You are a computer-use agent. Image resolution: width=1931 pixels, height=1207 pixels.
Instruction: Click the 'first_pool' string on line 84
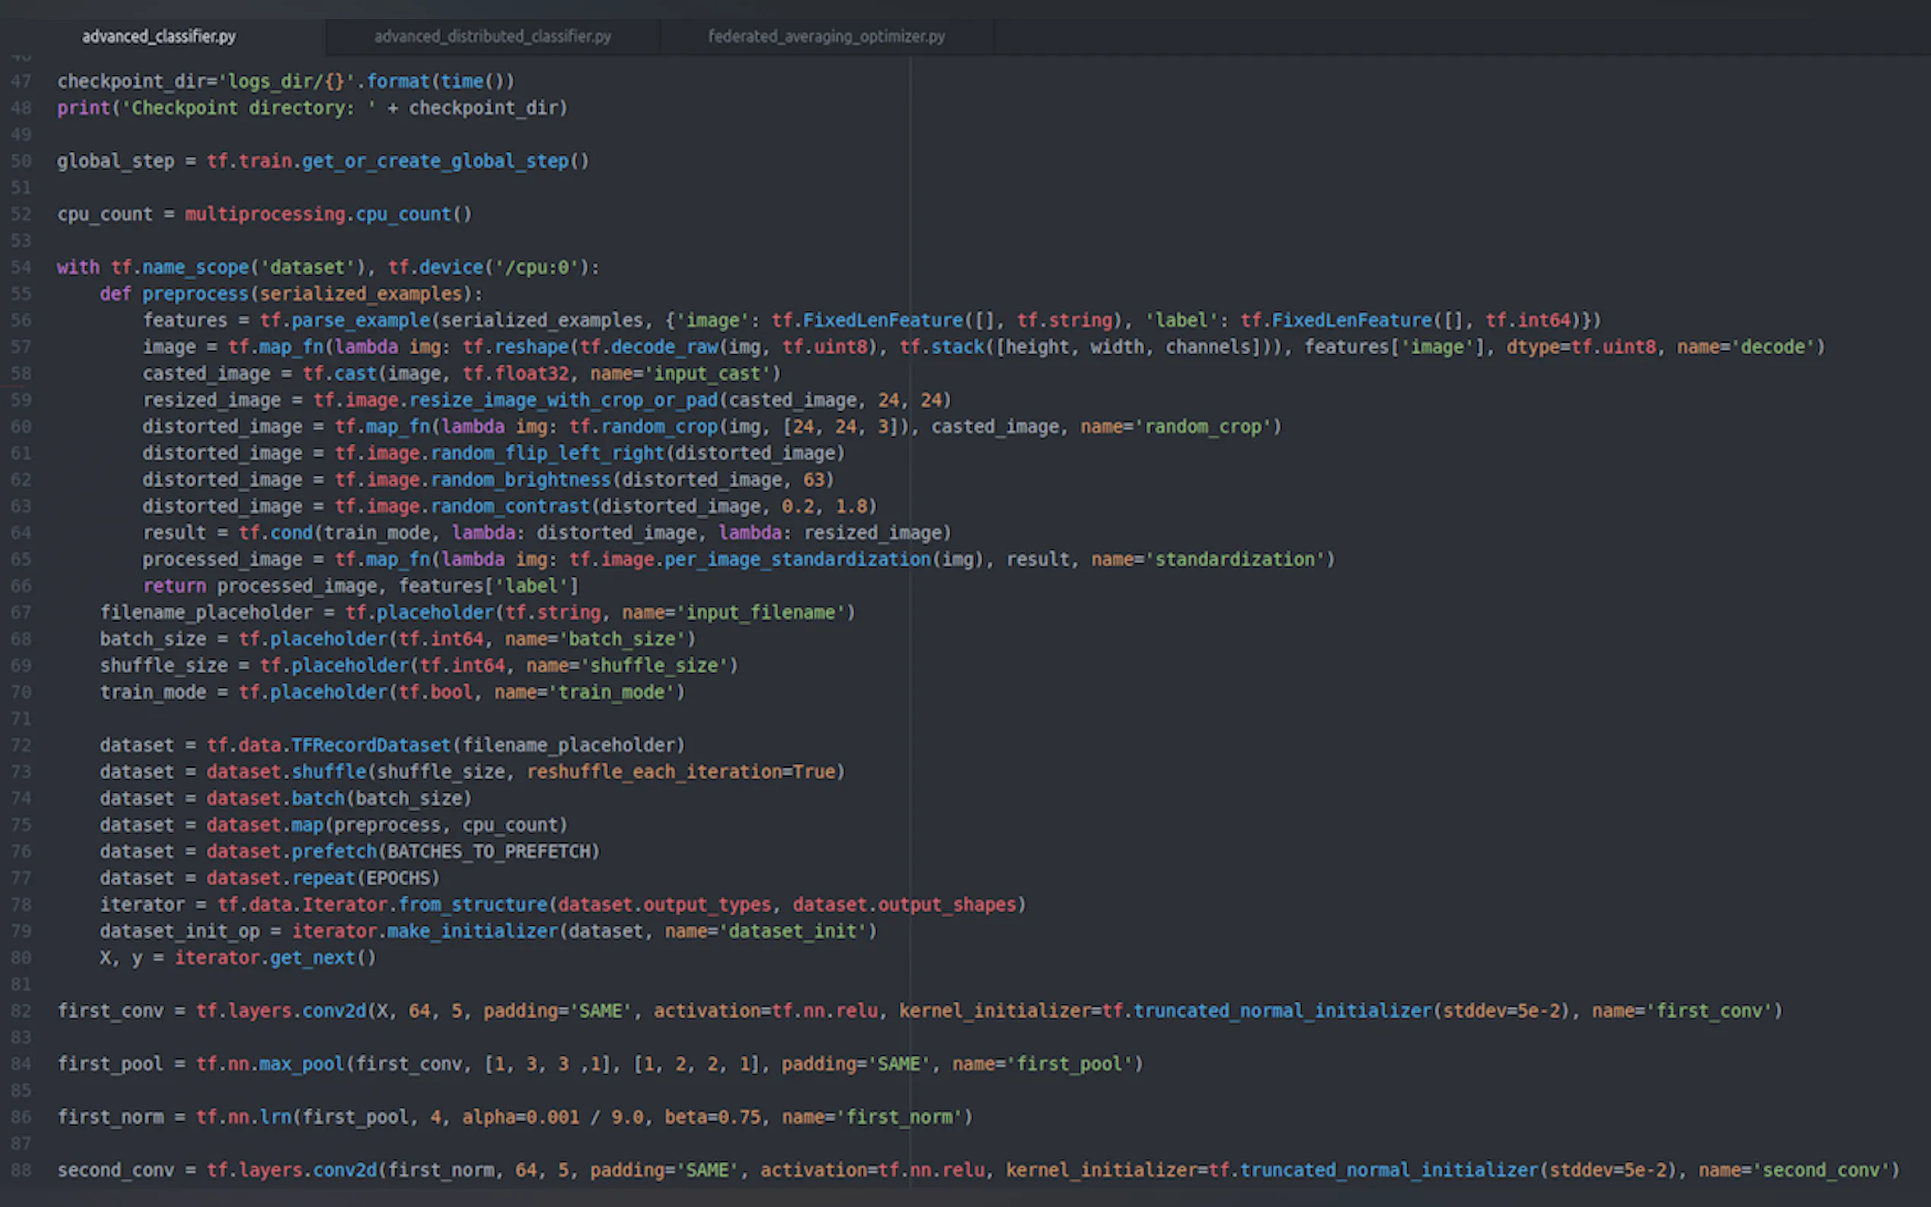tap(1069, 1064)
